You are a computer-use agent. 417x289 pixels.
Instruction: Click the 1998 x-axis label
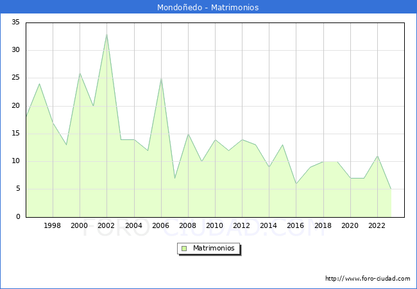[x=53, y=225]
